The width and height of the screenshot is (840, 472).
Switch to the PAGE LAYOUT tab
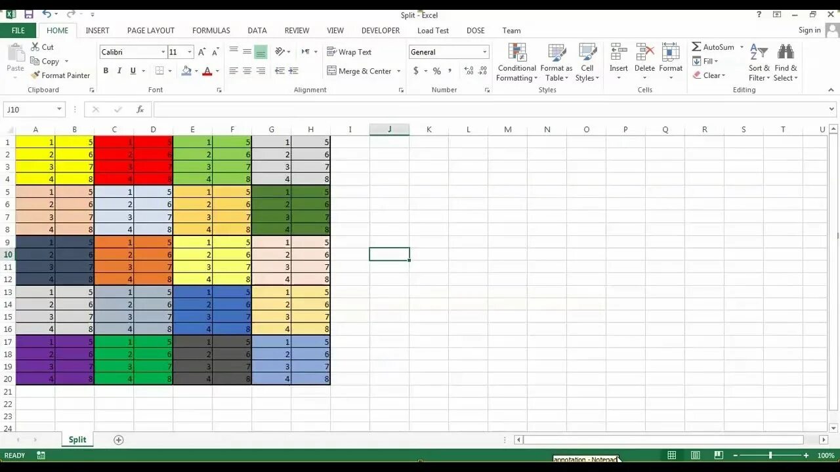(x=151, y=30)
